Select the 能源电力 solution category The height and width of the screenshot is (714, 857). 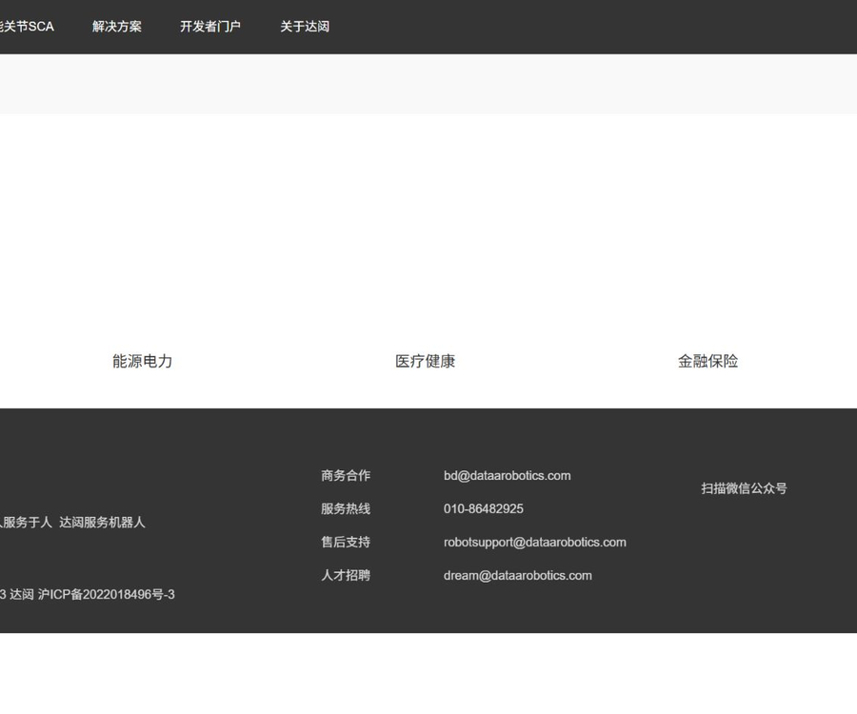[142, 361]
